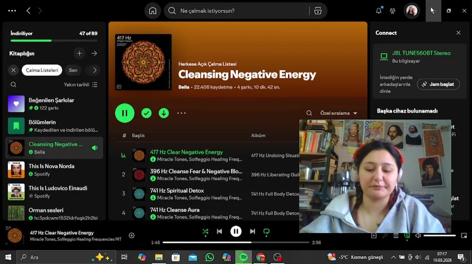Open playlist more options three dots
Image resolution: width=472 pixels, height=264 pixels.
[182, 113]
